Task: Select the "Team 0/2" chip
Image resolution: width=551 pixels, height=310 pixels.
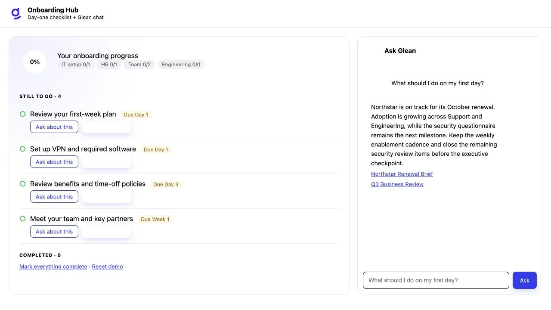Action: coord(139,65)
